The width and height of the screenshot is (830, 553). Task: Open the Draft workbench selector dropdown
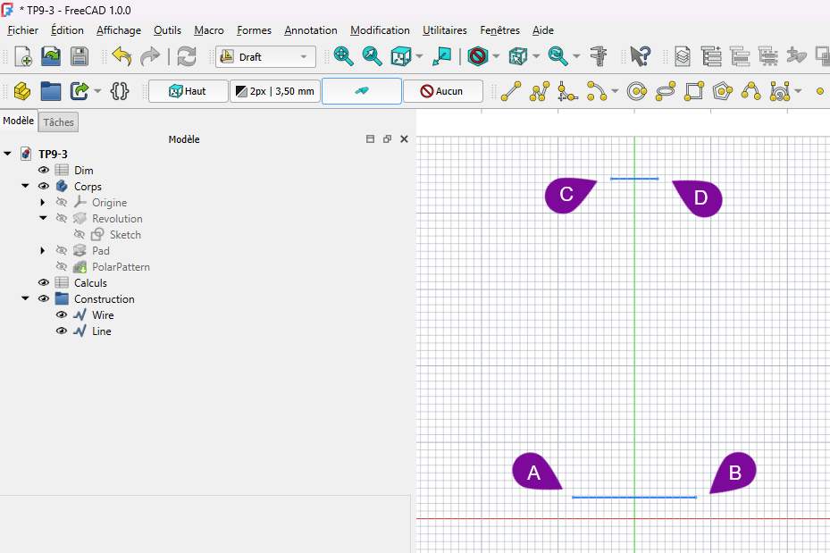click(266, 57)
